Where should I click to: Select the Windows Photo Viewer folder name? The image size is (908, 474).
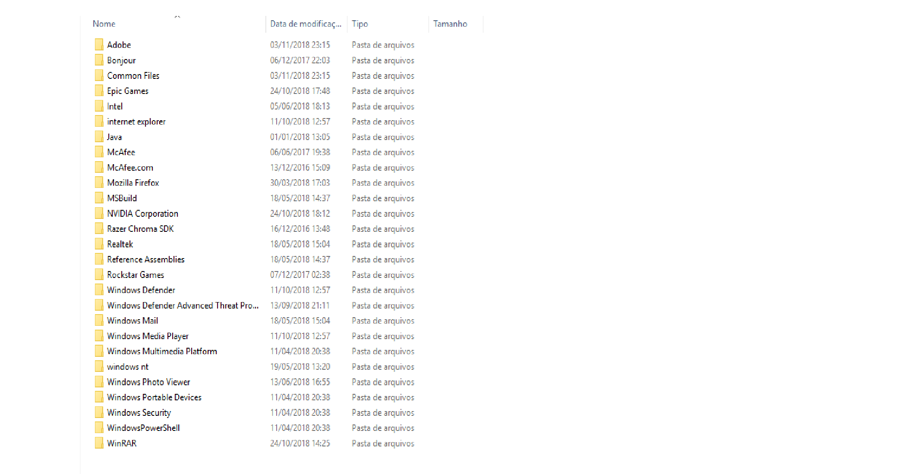(148, 382)
